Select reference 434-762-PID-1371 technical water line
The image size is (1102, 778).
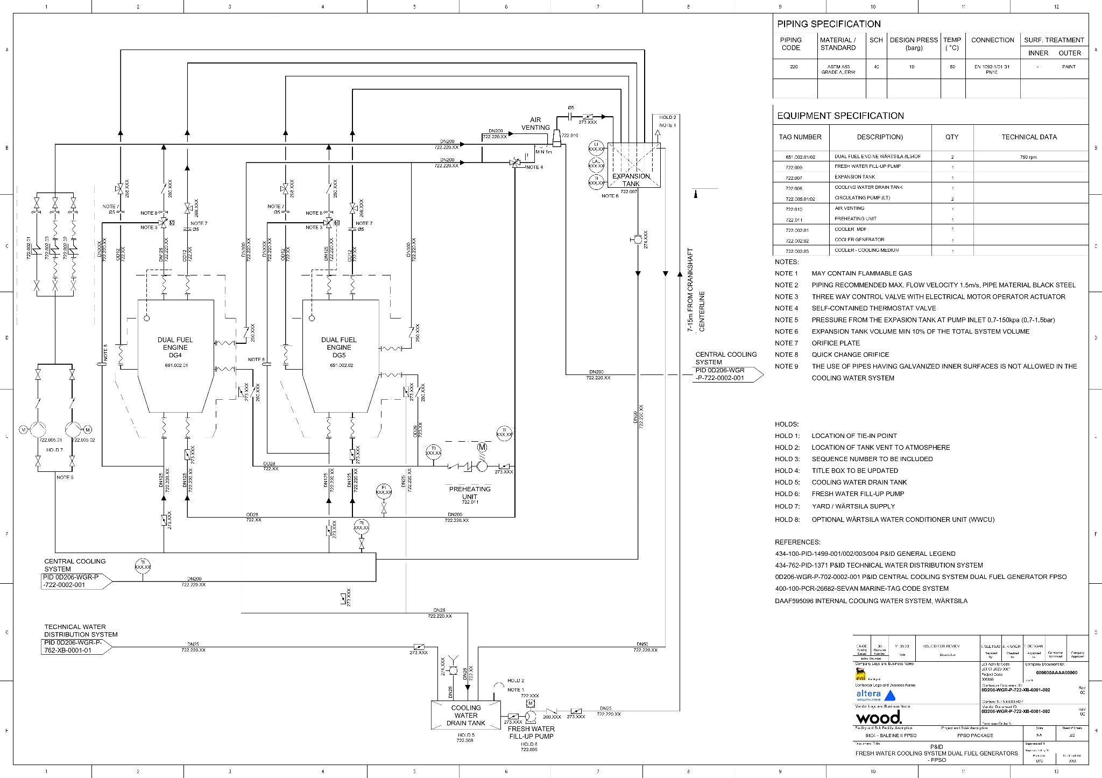point(879,565)
